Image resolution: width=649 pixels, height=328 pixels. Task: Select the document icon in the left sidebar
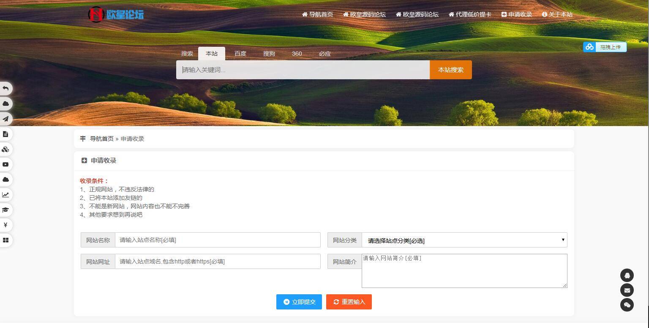[x=5, y=134]
